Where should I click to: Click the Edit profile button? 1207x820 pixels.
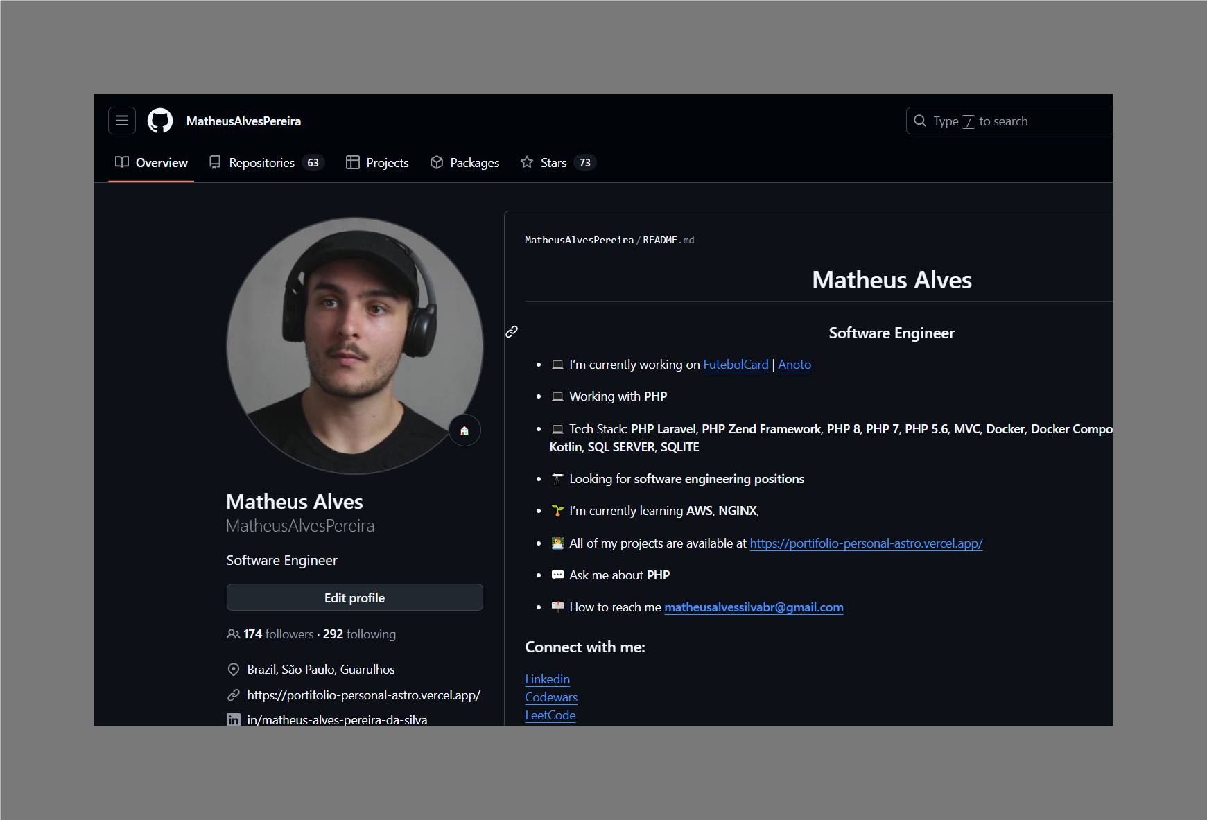tap(355, 597)
